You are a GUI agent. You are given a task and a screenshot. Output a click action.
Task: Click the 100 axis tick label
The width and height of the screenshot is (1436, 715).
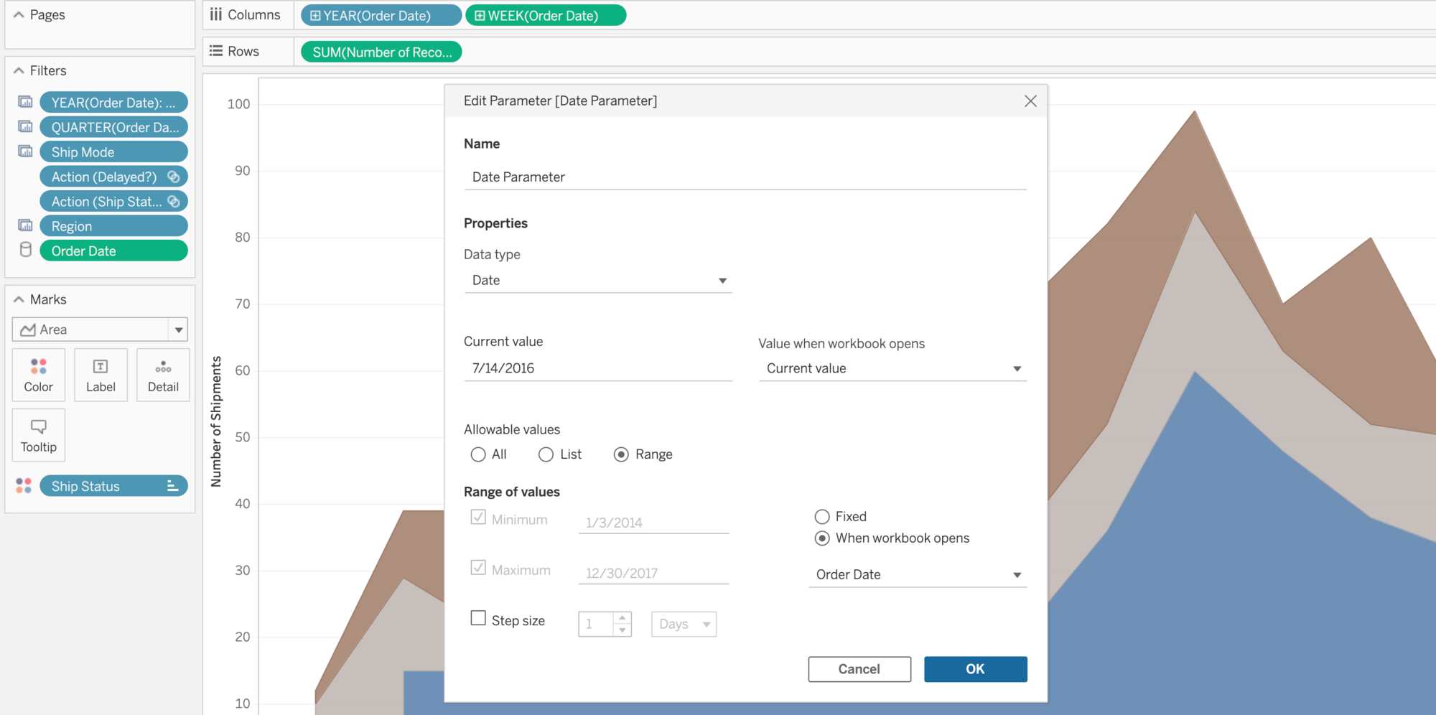coord(238,103)
